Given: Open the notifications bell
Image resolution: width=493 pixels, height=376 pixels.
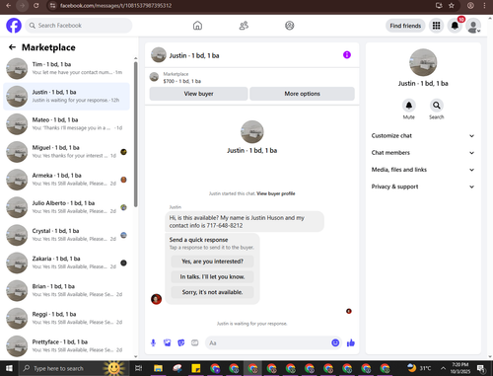Looking at the screenshot, I should 455,26.
